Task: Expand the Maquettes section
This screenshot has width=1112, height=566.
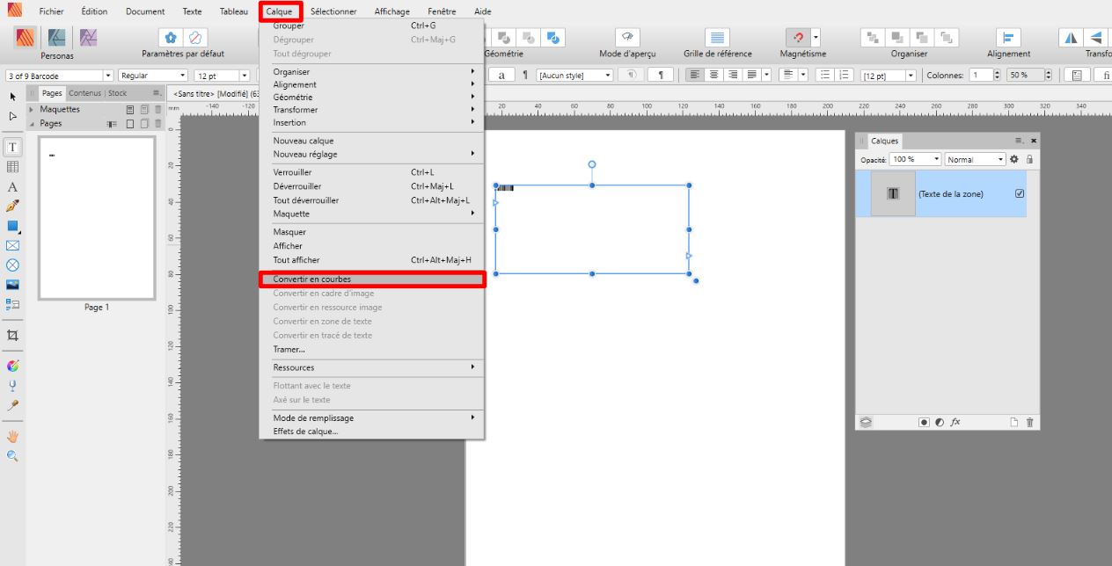Action: [33, 110]
